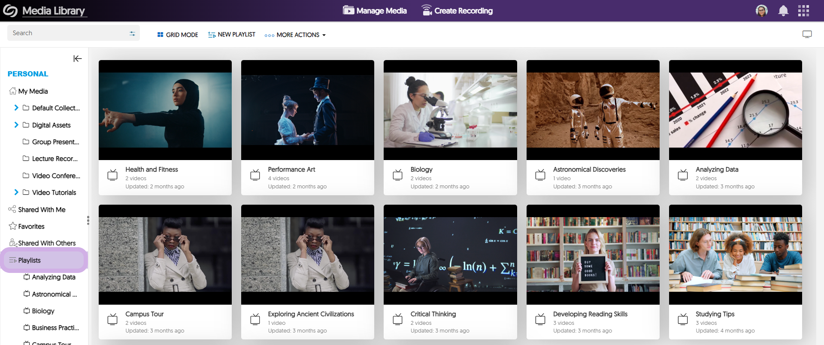
Task: Click the user profile avatar
Action: coord(761,11)
